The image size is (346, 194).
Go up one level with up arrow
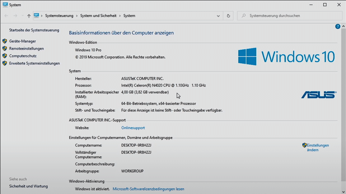coord(29,16)
